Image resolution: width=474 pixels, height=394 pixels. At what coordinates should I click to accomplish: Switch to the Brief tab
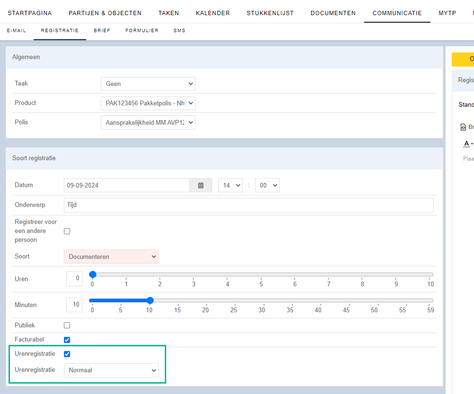pos(102,30)
